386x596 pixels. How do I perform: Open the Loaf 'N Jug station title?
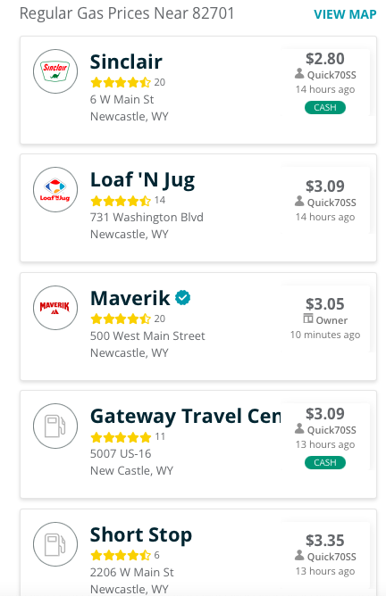[x=142, y=180]
